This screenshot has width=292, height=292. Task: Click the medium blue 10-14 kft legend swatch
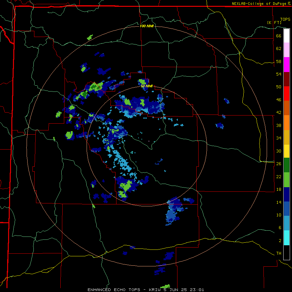286,209
